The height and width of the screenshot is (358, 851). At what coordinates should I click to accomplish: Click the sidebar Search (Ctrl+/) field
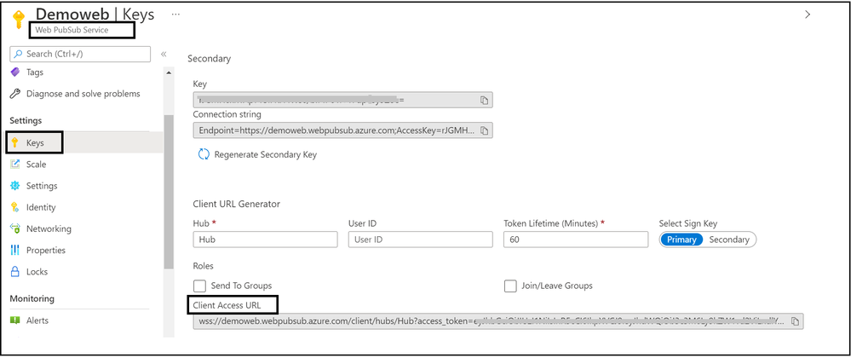point(80,55)
